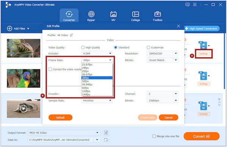The width and height of the screenshot is (227, 147).
Task: Choose 60fps from frame rate list
Action: (97, 88)
